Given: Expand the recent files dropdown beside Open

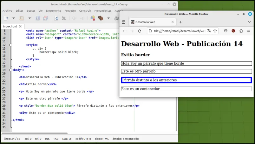Looking at the screenshot, I should pos(29,18).
